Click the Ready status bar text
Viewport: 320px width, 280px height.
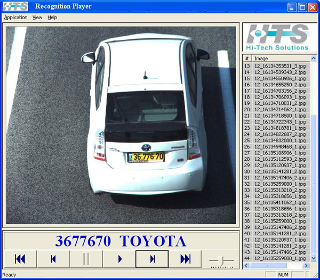(x=9, y=275)
